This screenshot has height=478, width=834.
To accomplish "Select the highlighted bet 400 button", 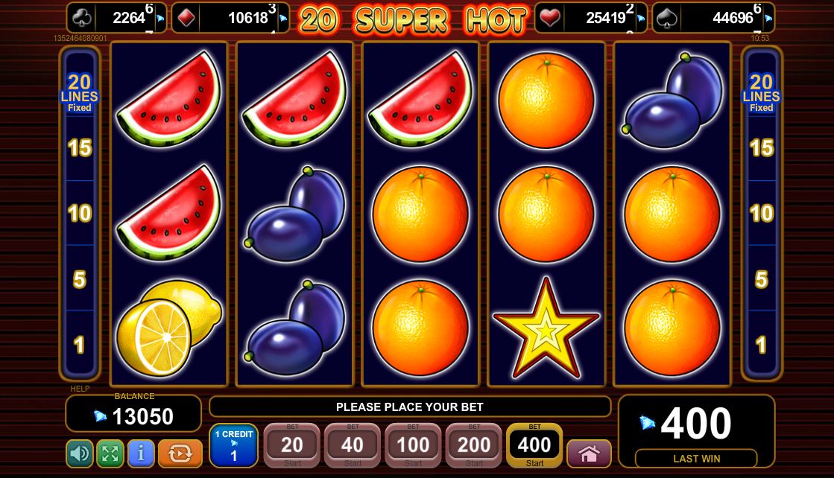I will [x=534, y=445].
